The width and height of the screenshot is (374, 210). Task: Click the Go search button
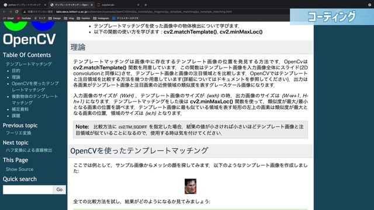pos(60,190)
